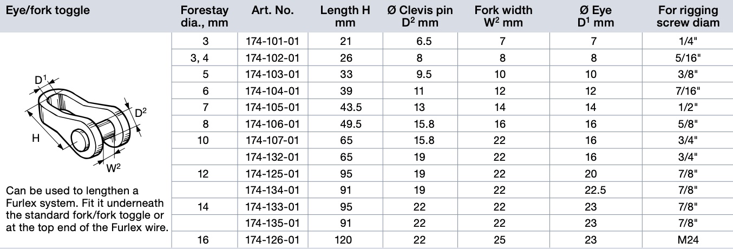This screenshot has height=249, width=733.
Task: Click the Art. No. column header
Action: [x=273, y=10]
